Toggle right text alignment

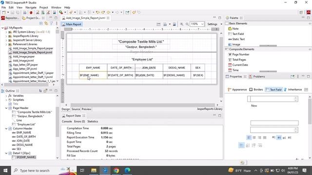pos(259,138)
